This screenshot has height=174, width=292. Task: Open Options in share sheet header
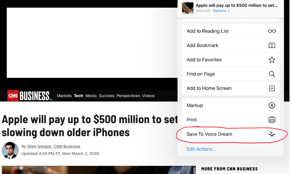tap(221, 11)
